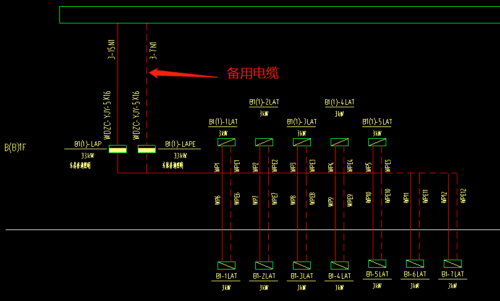The width and height of the screenshot is (500, 301).
Task: Select the WP2 circuit label
Action: click(255, 167)
